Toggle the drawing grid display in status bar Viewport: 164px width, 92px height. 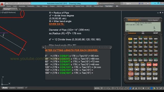(x=102, y=88)
